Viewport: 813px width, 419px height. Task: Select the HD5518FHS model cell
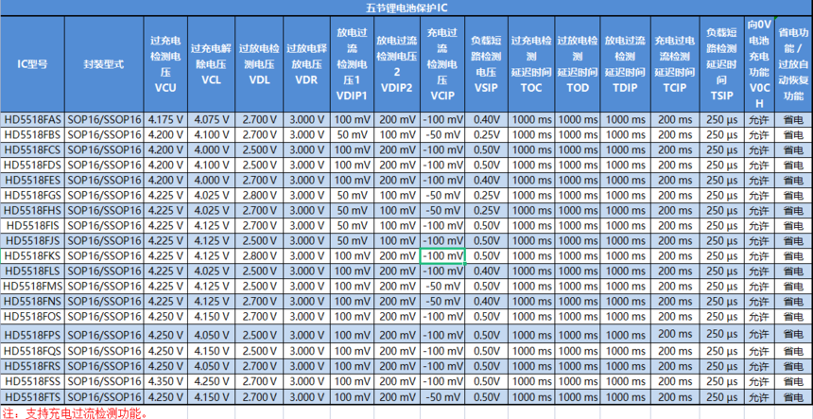[x=33, y=211]
